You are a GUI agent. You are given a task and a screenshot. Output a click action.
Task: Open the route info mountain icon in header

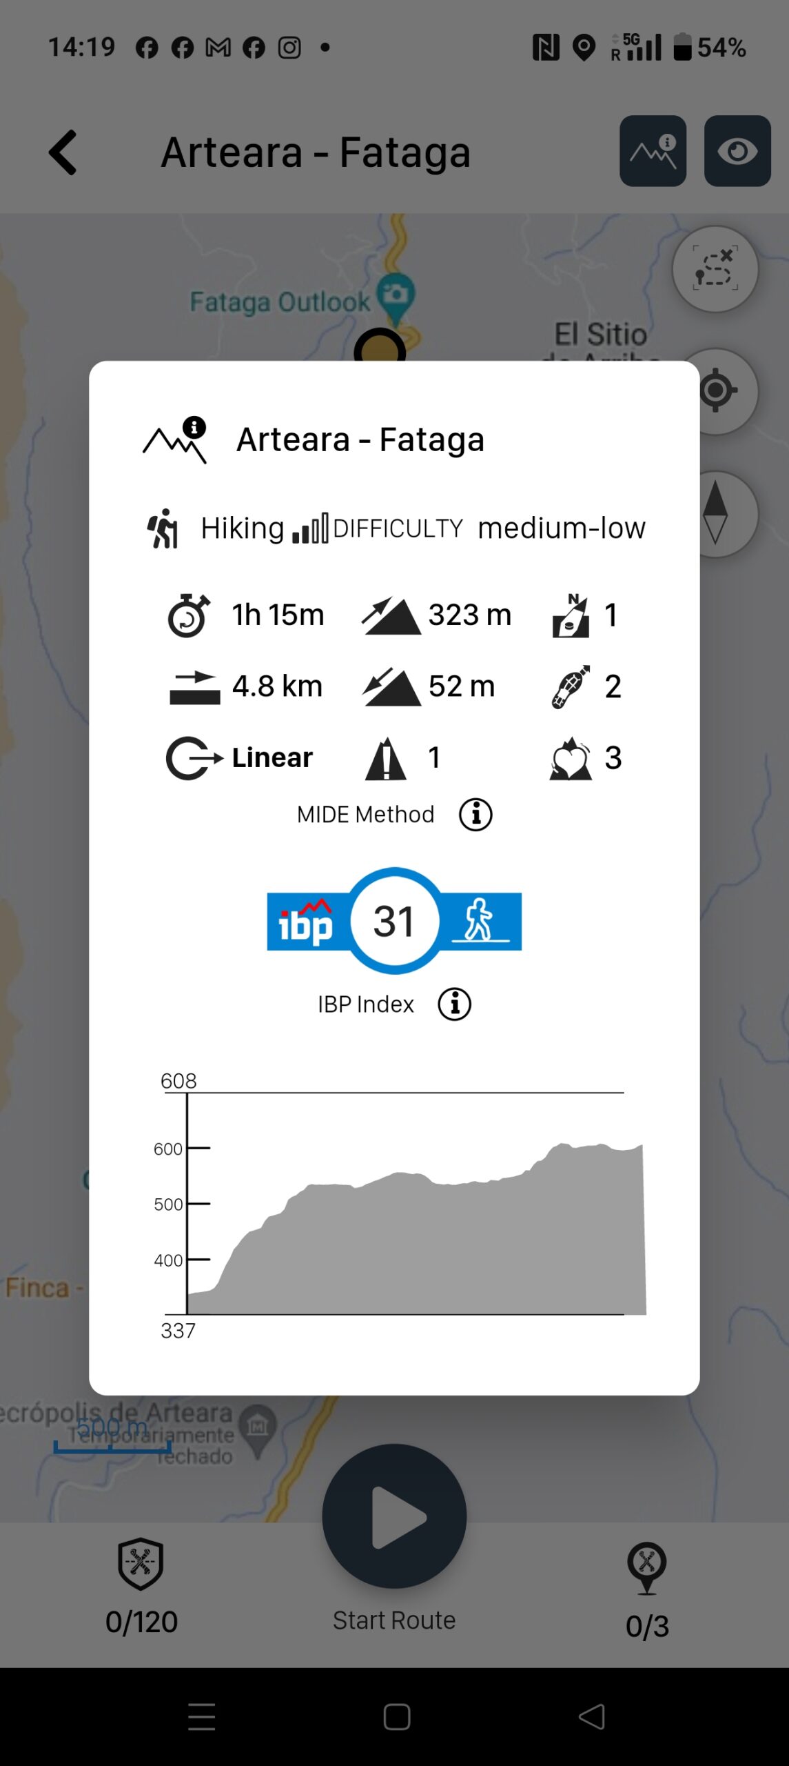[653, 151]
